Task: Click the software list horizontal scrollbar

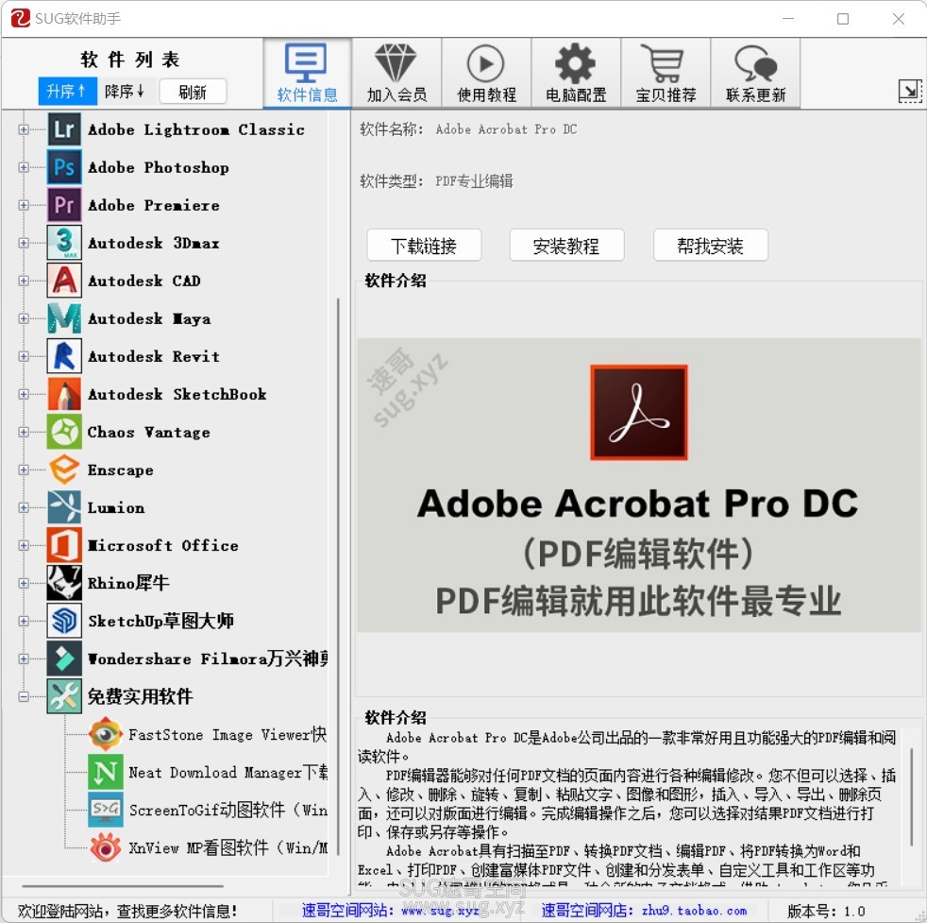Action: [x=123, y=886]
